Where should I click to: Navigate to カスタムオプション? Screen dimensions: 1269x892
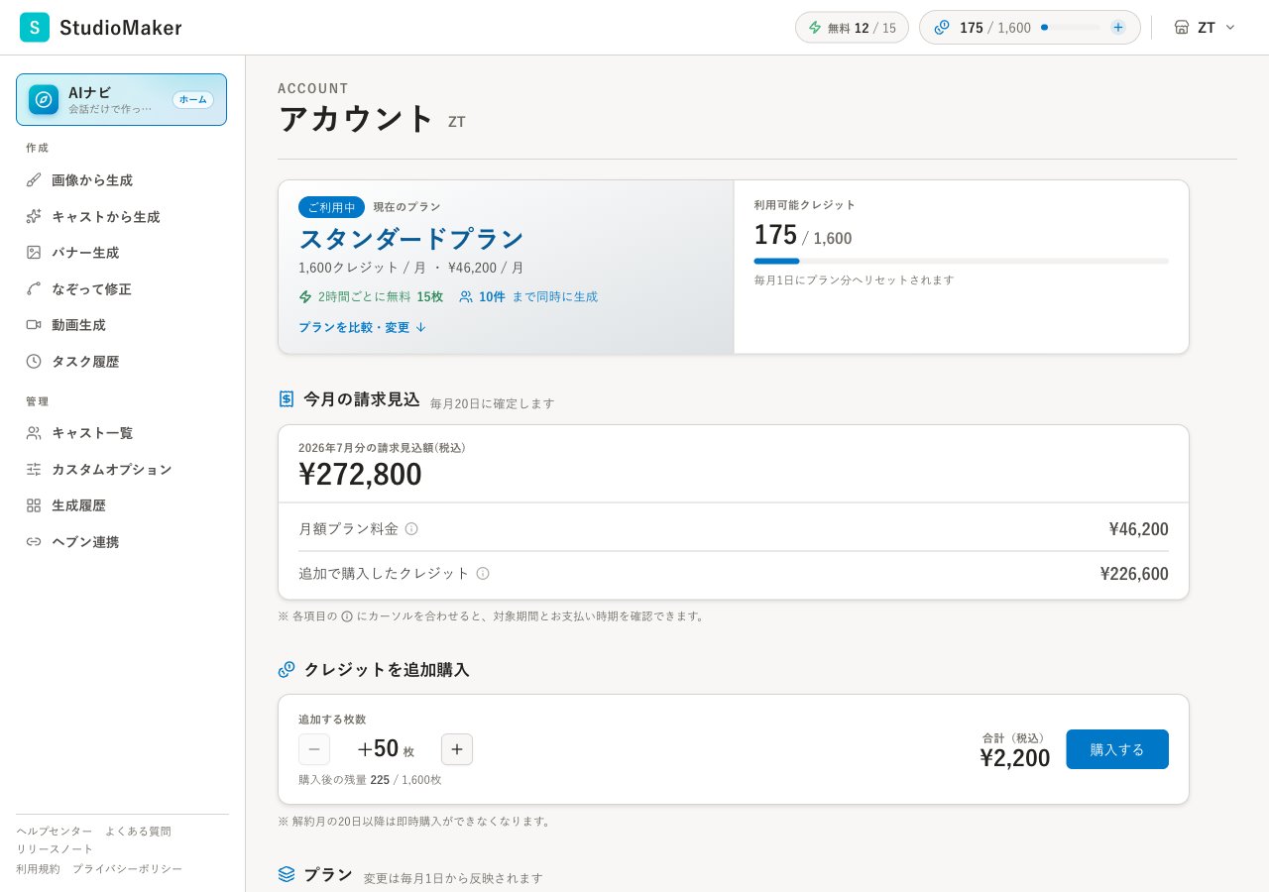[122, 469]
